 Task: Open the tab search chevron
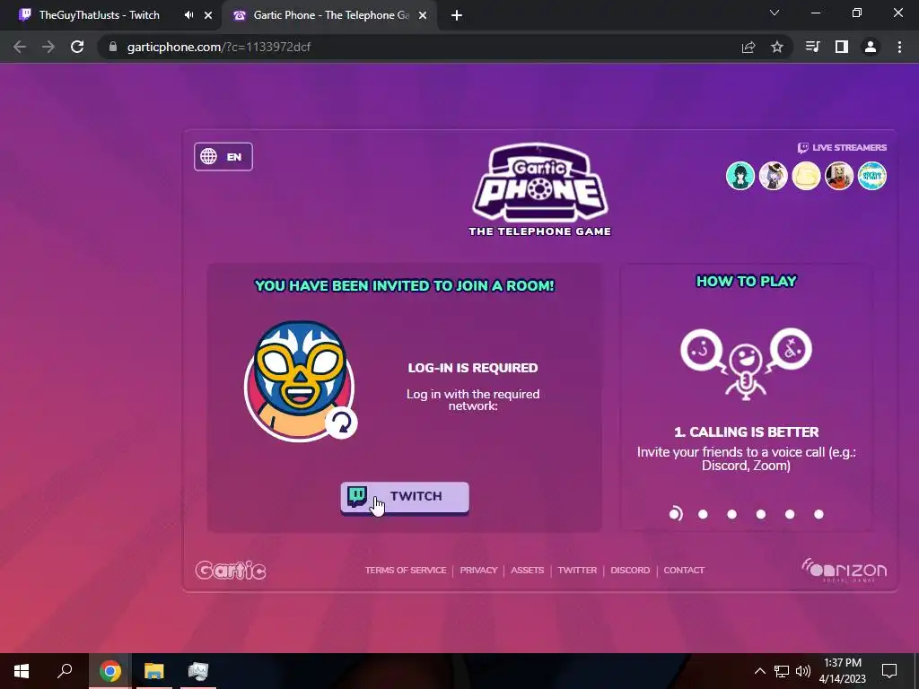point(775,13)
